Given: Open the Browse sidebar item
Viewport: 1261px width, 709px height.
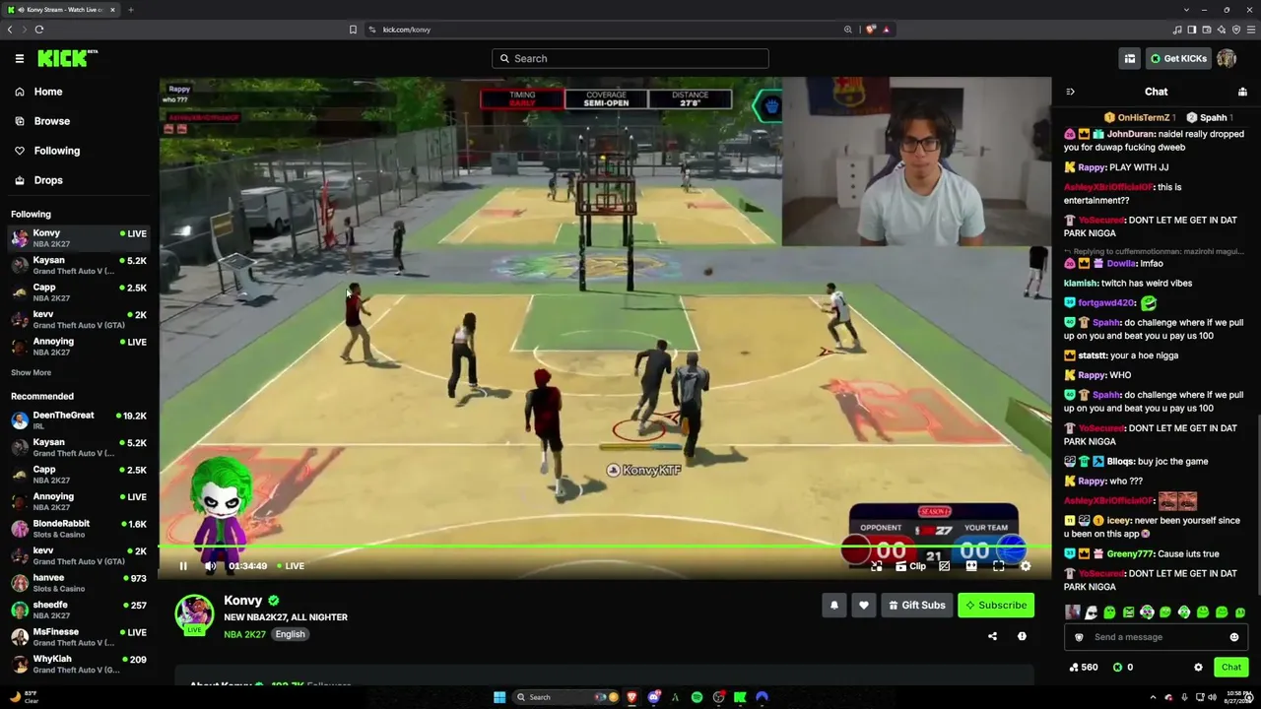Looking at the screenshot, I should [51, 121].
